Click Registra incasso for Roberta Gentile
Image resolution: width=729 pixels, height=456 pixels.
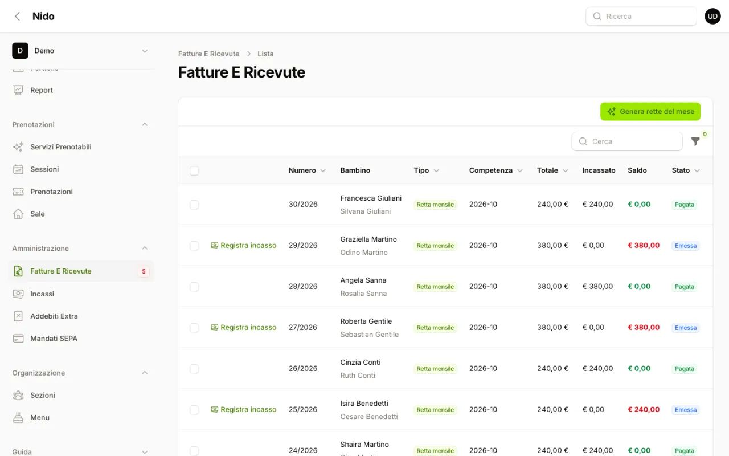pyautogui.click(x=244, y=328)
